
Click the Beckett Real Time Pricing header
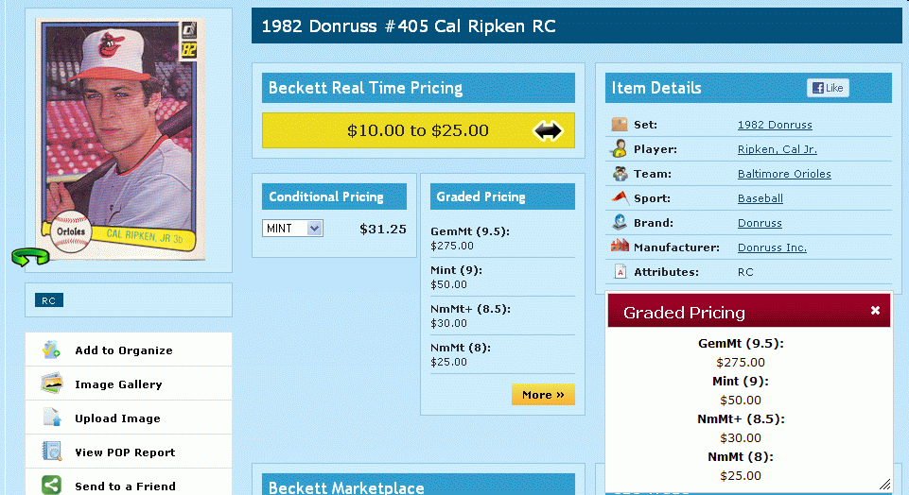pos(418,88)
